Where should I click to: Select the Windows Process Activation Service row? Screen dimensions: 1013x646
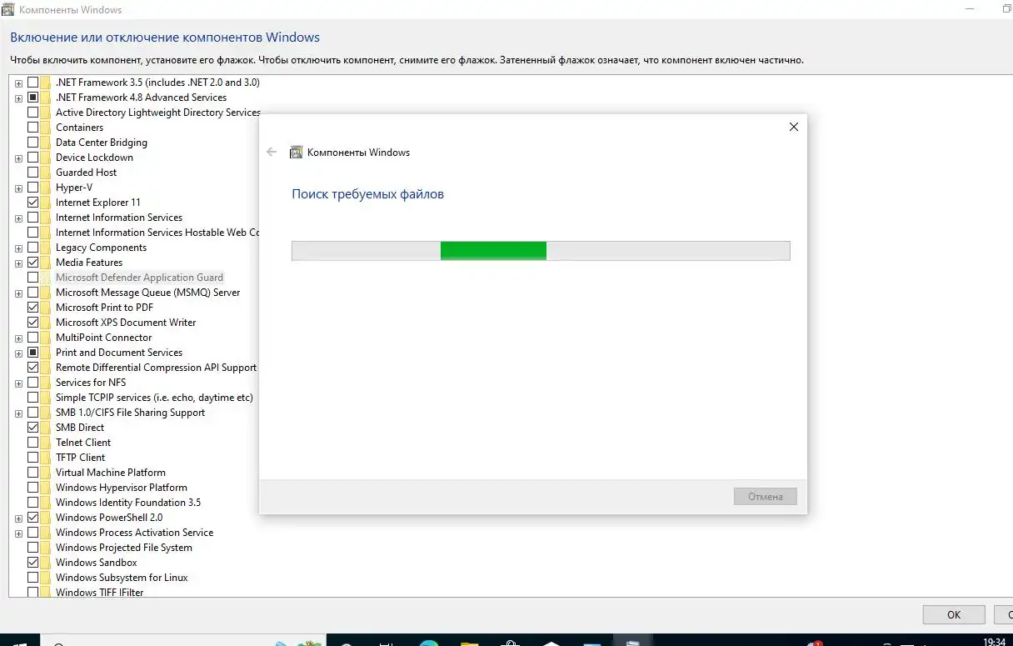pos(134,533)
